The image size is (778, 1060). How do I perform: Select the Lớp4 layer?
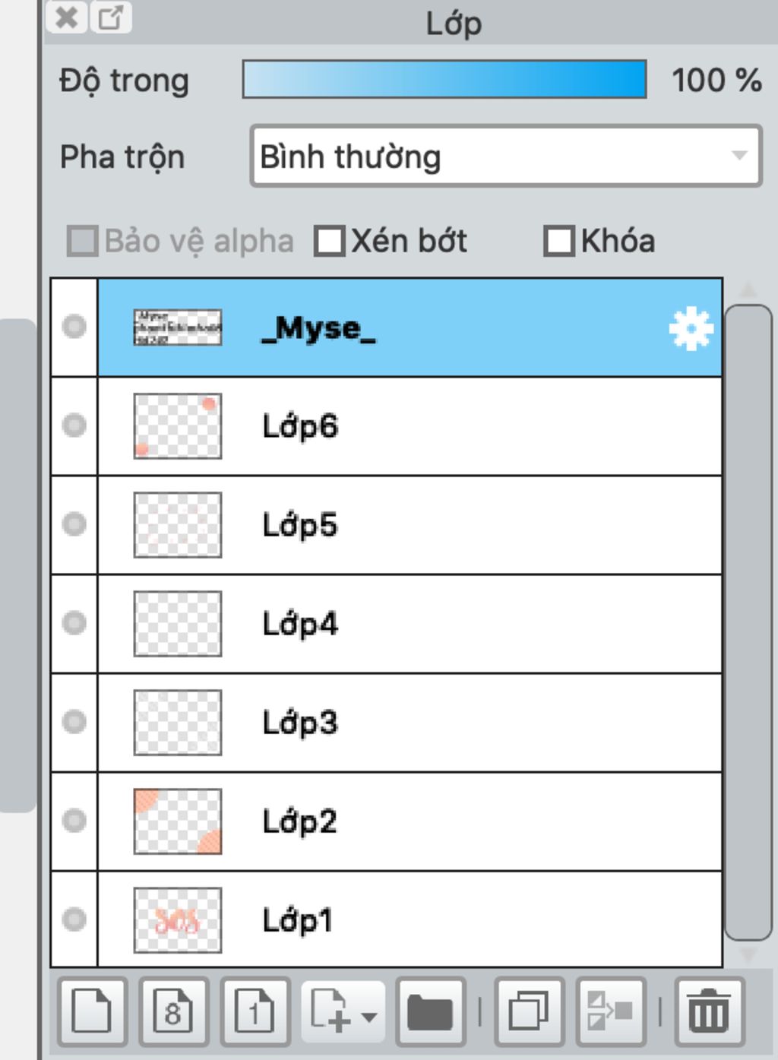tap(410, 624)
